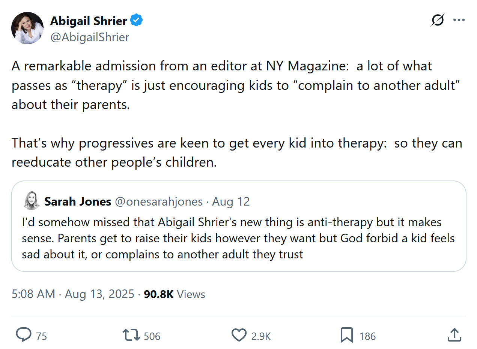The width and height of the screenshot is (477, 349).
Task: Open the quoted tweet's Aug 12 date
Action: (x=231, y=201)
